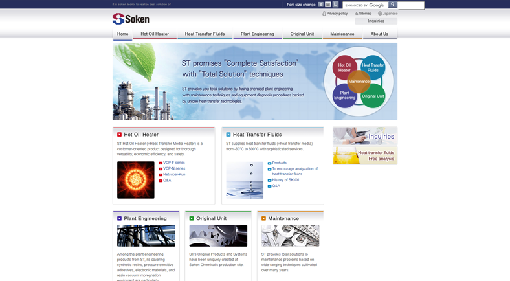Click the blue arrow bullet beside Products

click(269, 163)
